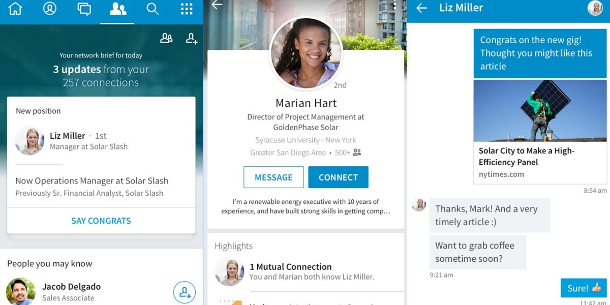Tap SAY CONGRATS for Liz Miller
The width and height of the screenshot is (610, 305).
[x=101, y=221]
